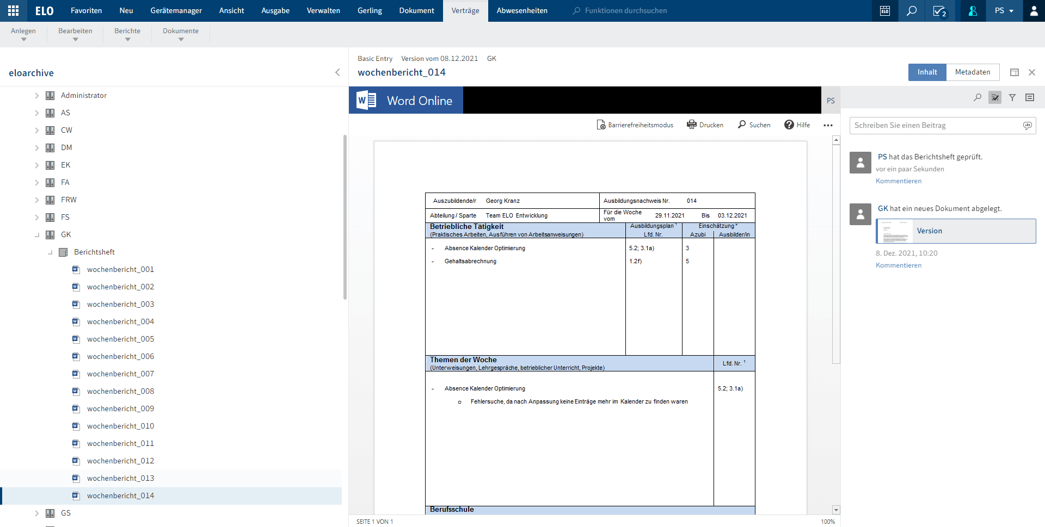
Task: Select wochenbericht_001 in tree
Action: [120, 270]
